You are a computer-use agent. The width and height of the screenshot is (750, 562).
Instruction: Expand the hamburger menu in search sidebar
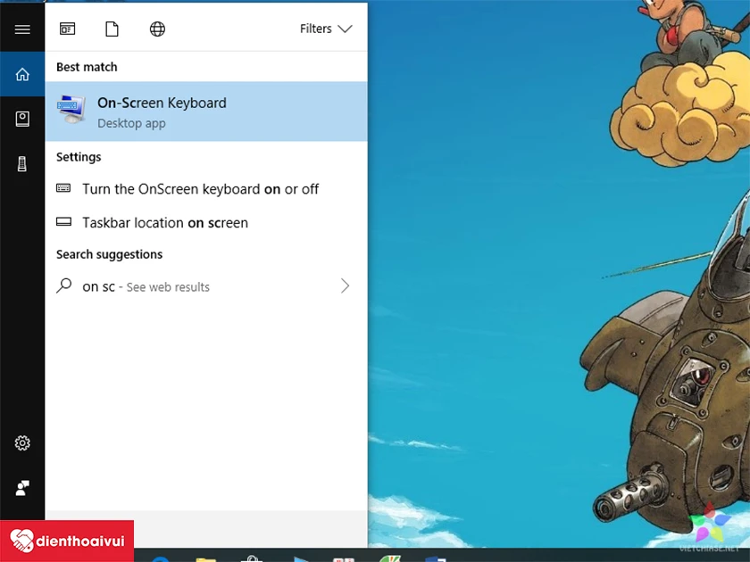point(22,29)
